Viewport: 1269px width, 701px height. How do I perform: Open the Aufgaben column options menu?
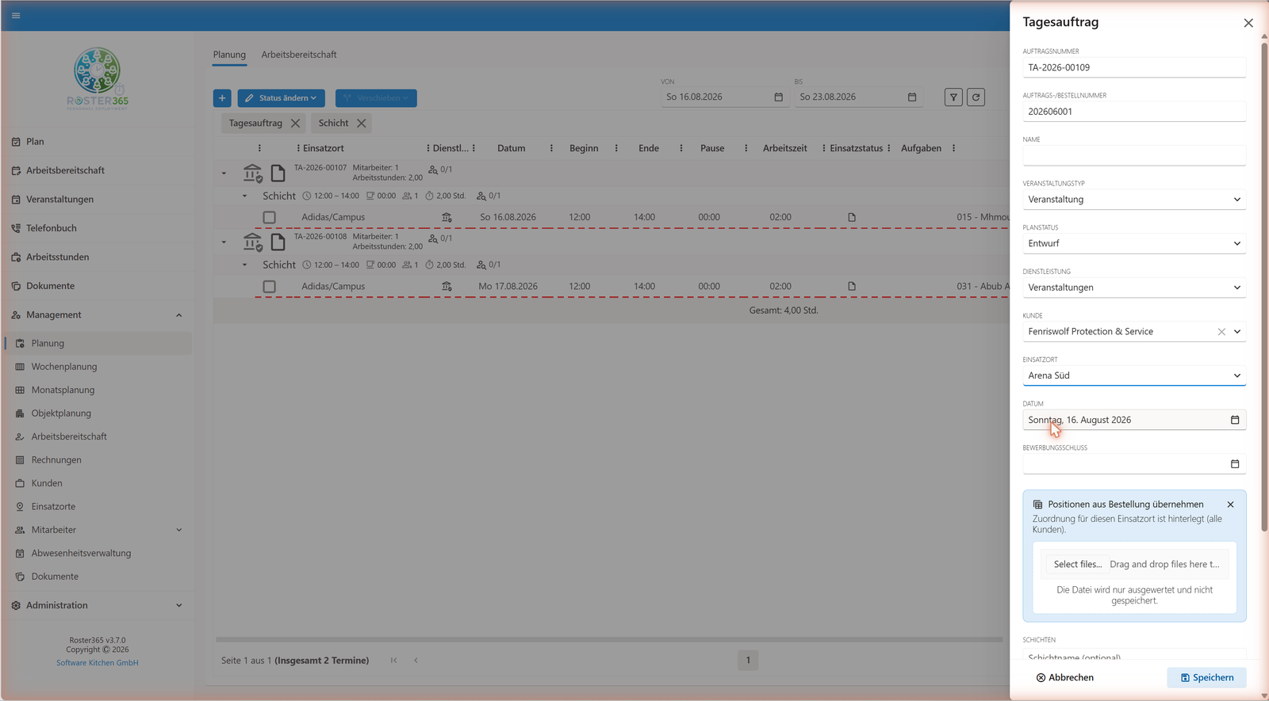click(x=953, y=148)
